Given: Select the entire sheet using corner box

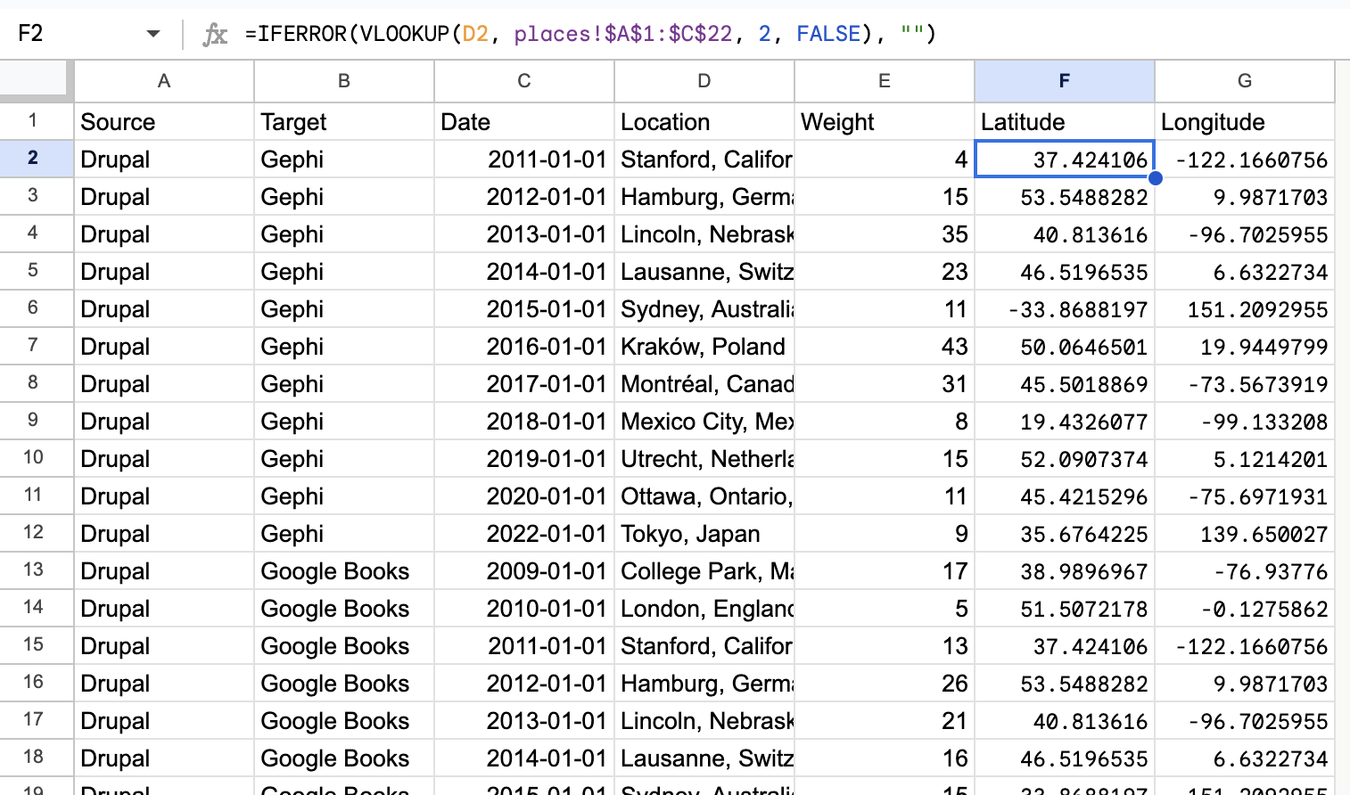Looking at the screenshot, I should tap(36, 80).
